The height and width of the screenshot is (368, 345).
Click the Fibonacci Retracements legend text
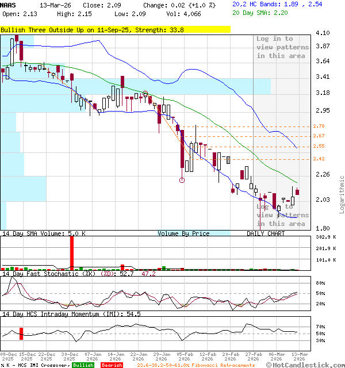click(x=197, y=365)
